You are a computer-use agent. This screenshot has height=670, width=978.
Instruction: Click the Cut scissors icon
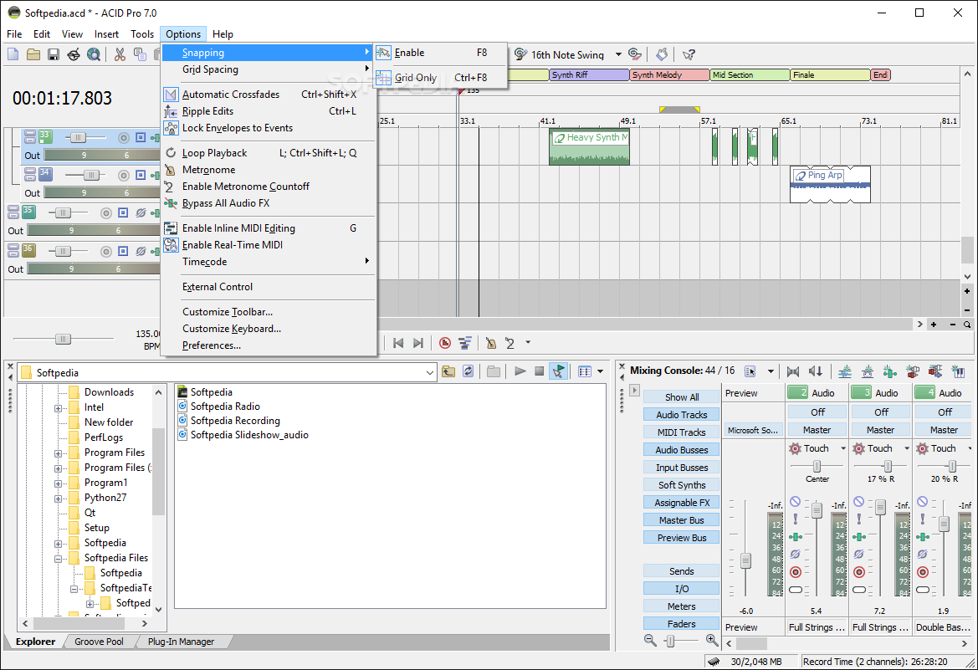tap(120, 54)
